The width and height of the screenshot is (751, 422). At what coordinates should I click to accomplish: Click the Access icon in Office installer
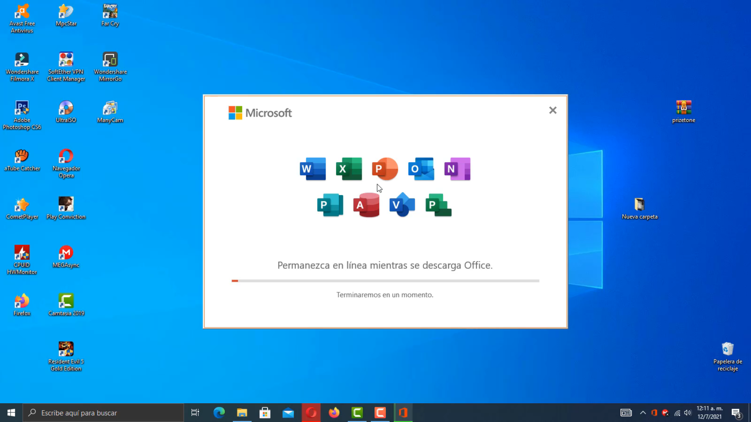click(366, 205)
